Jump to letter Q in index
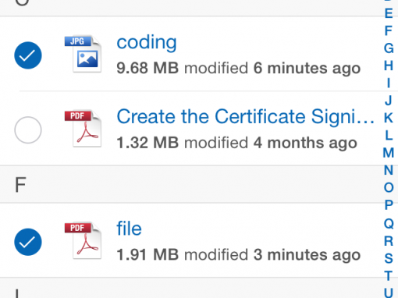 pos(389,223)
